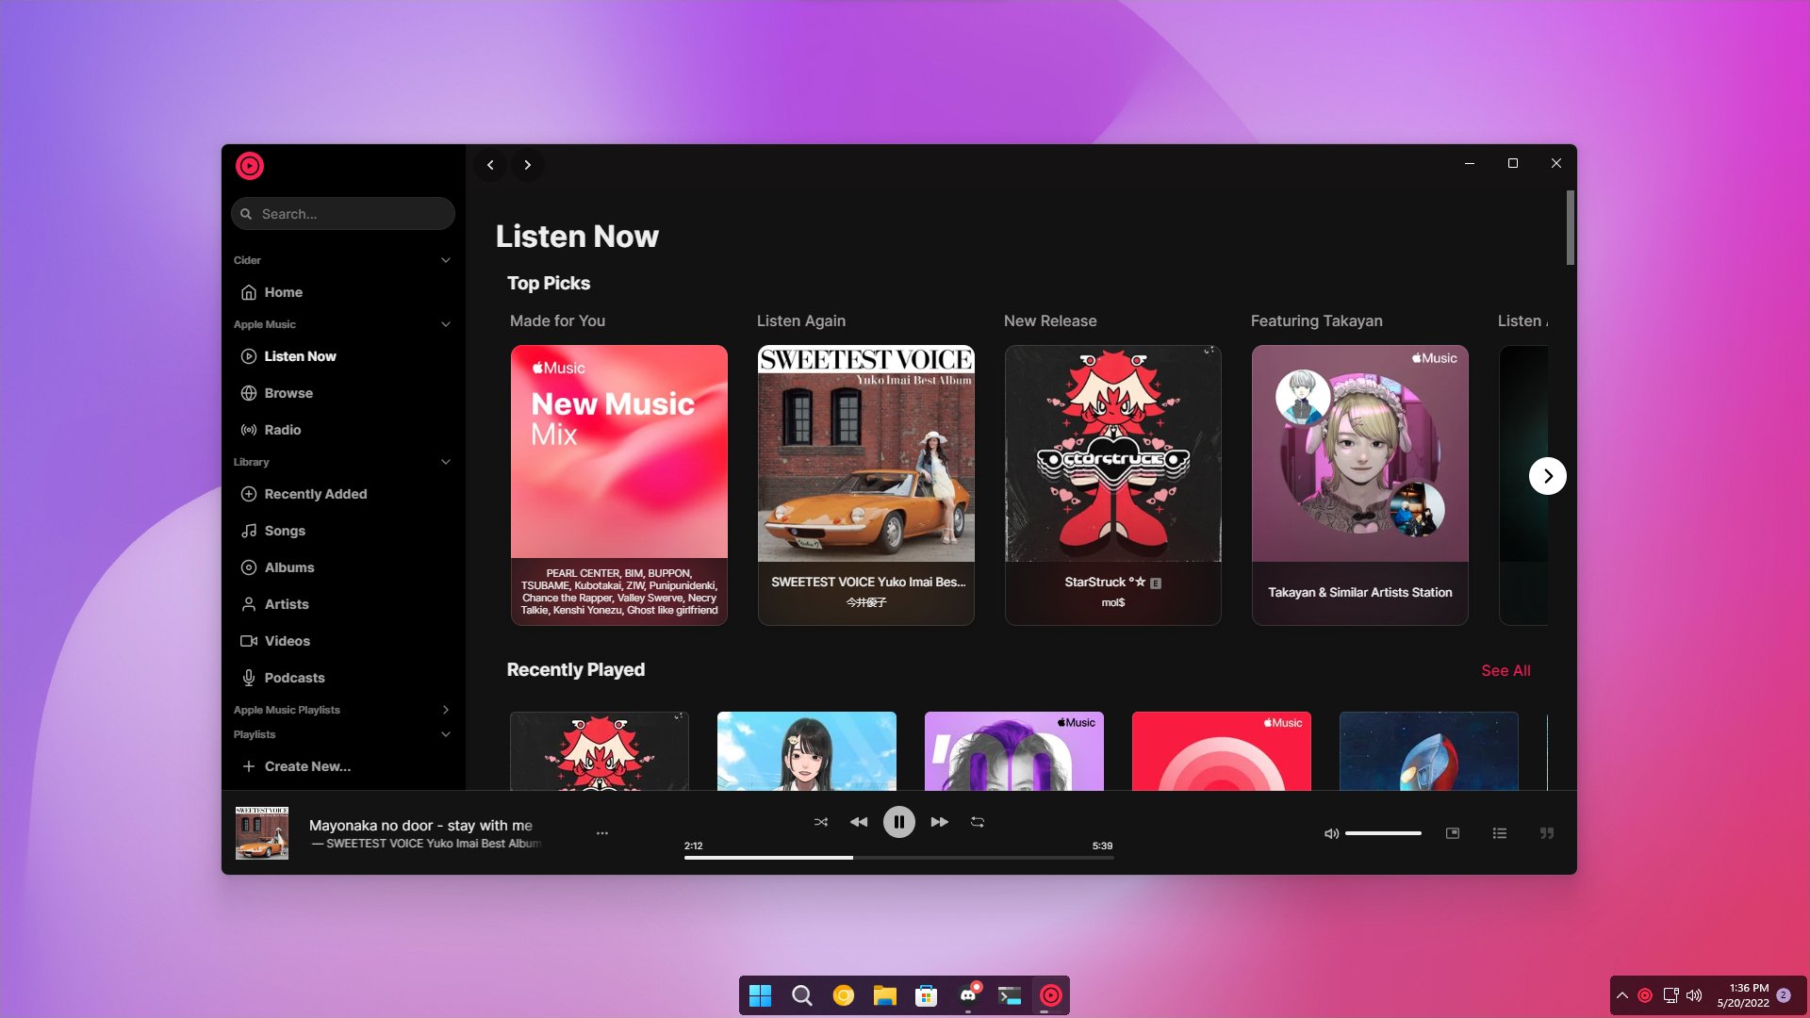Click the Cider taskbar icon

point(1050,995)
